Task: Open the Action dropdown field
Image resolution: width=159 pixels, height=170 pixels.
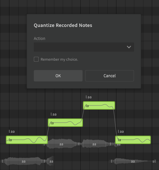Action: click(84, 47)
